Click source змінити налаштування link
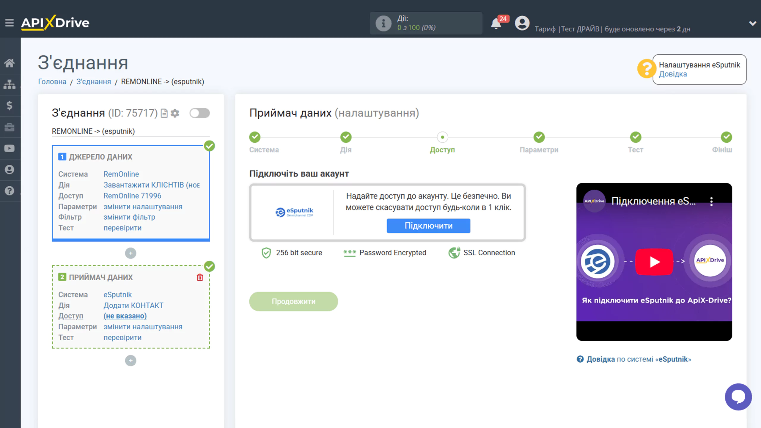 tap(143, 207)
